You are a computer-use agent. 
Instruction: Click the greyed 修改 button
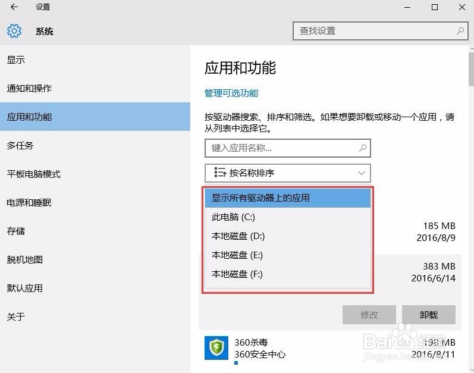click(369, 315)
